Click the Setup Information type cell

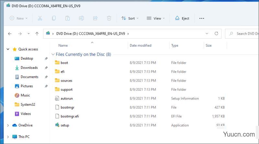185,98
